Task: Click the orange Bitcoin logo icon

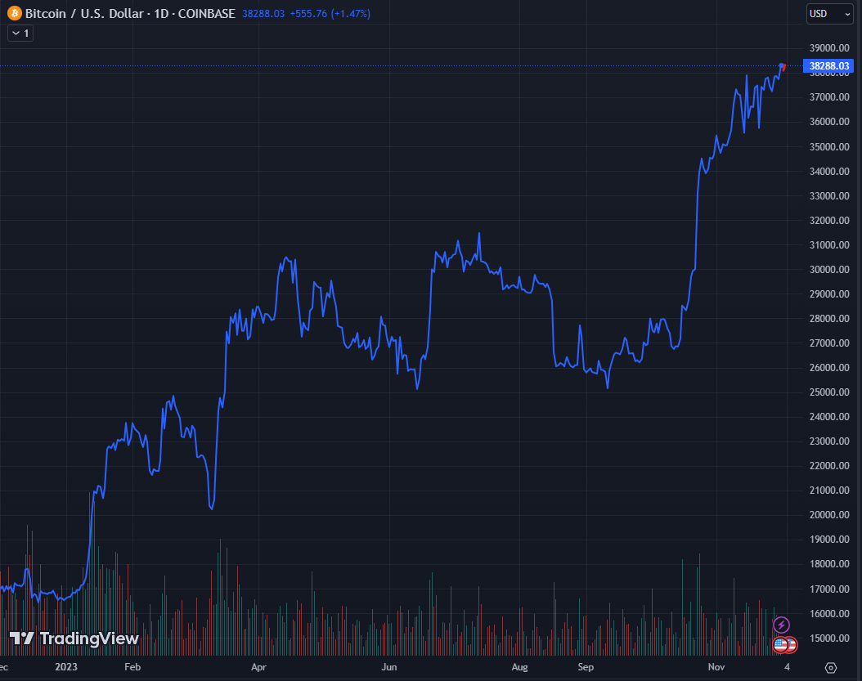Action: 15,14
